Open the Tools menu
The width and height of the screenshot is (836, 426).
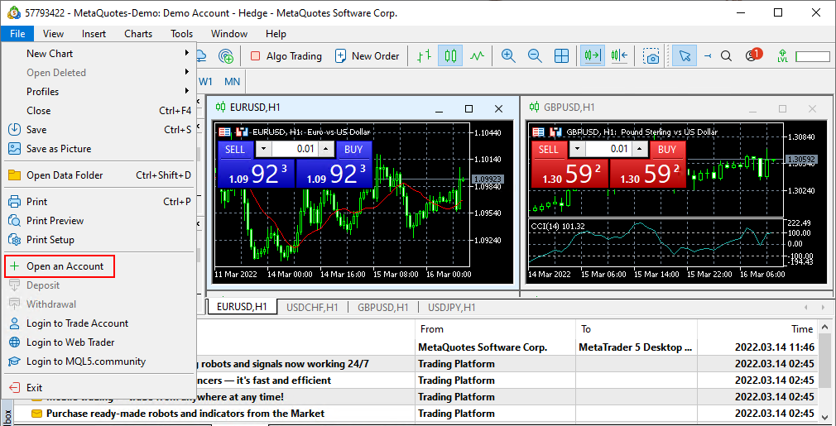tap(182, 34)
